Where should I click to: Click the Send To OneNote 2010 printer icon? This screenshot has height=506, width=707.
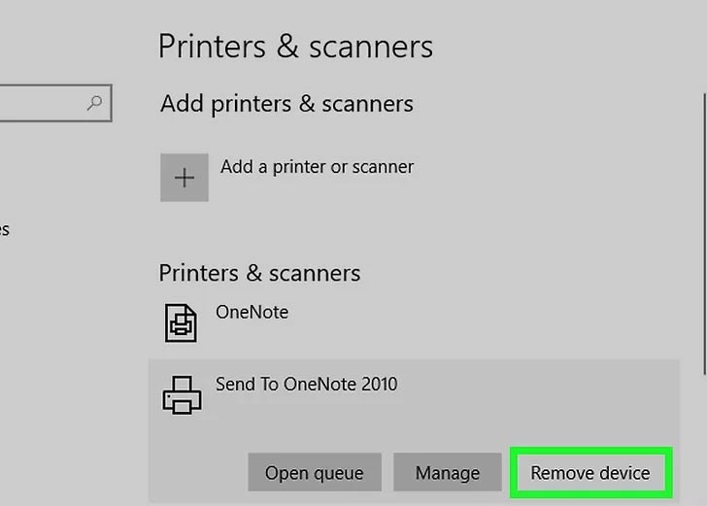click(181, 393)
